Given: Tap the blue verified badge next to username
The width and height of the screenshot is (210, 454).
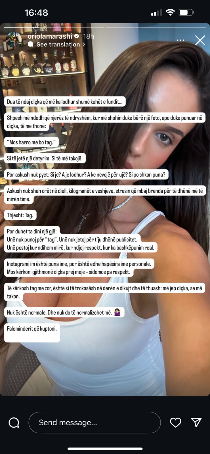Looking at the screenshot, I should [77, 36].
